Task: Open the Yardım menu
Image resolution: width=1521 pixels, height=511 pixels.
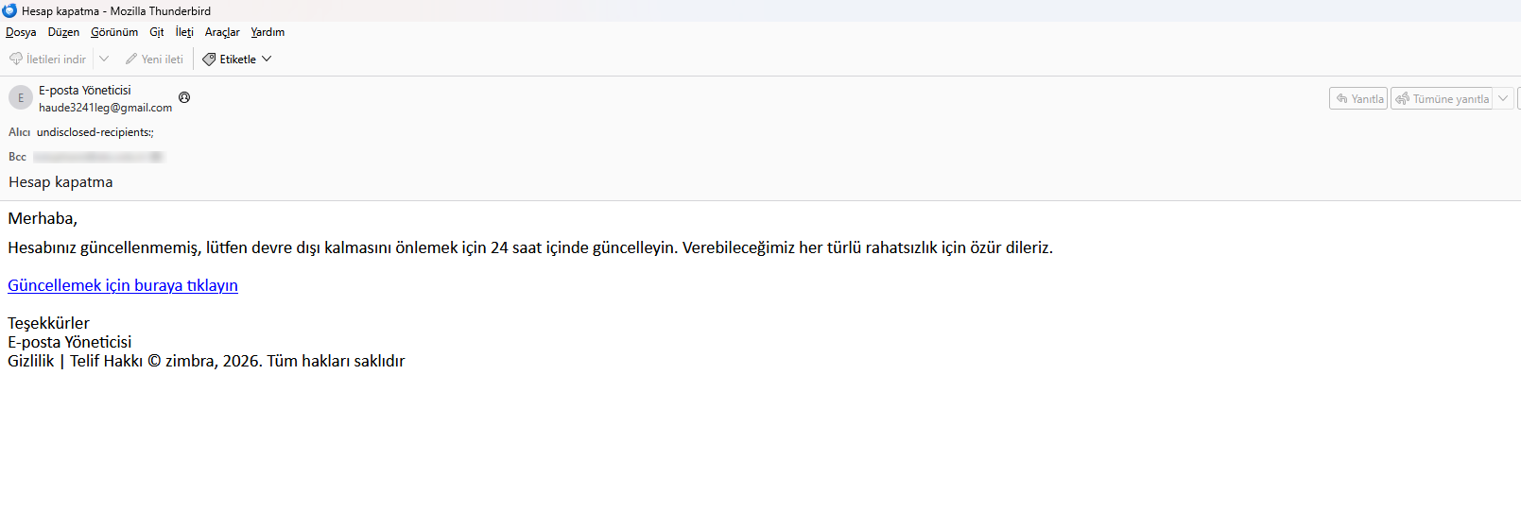Action: (268, 32)
